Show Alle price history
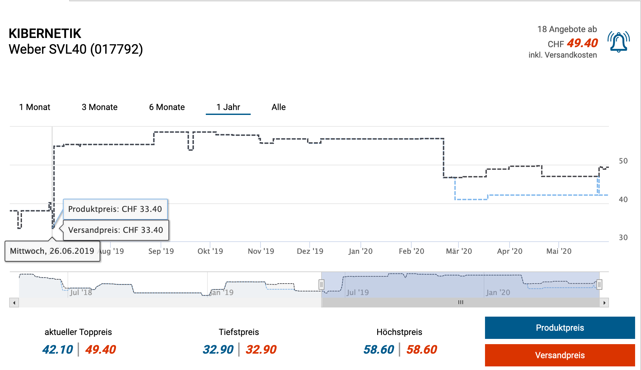Viewport: 641px width, 370px height. point(279,107)
